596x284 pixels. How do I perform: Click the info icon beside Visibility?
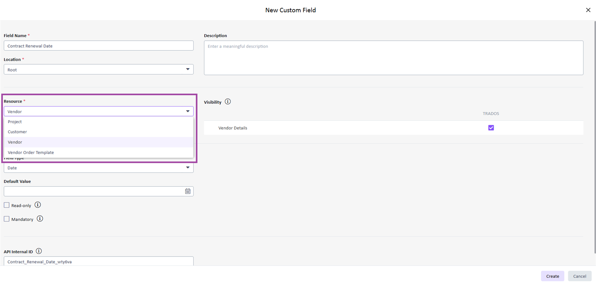[x=228, y=102]
